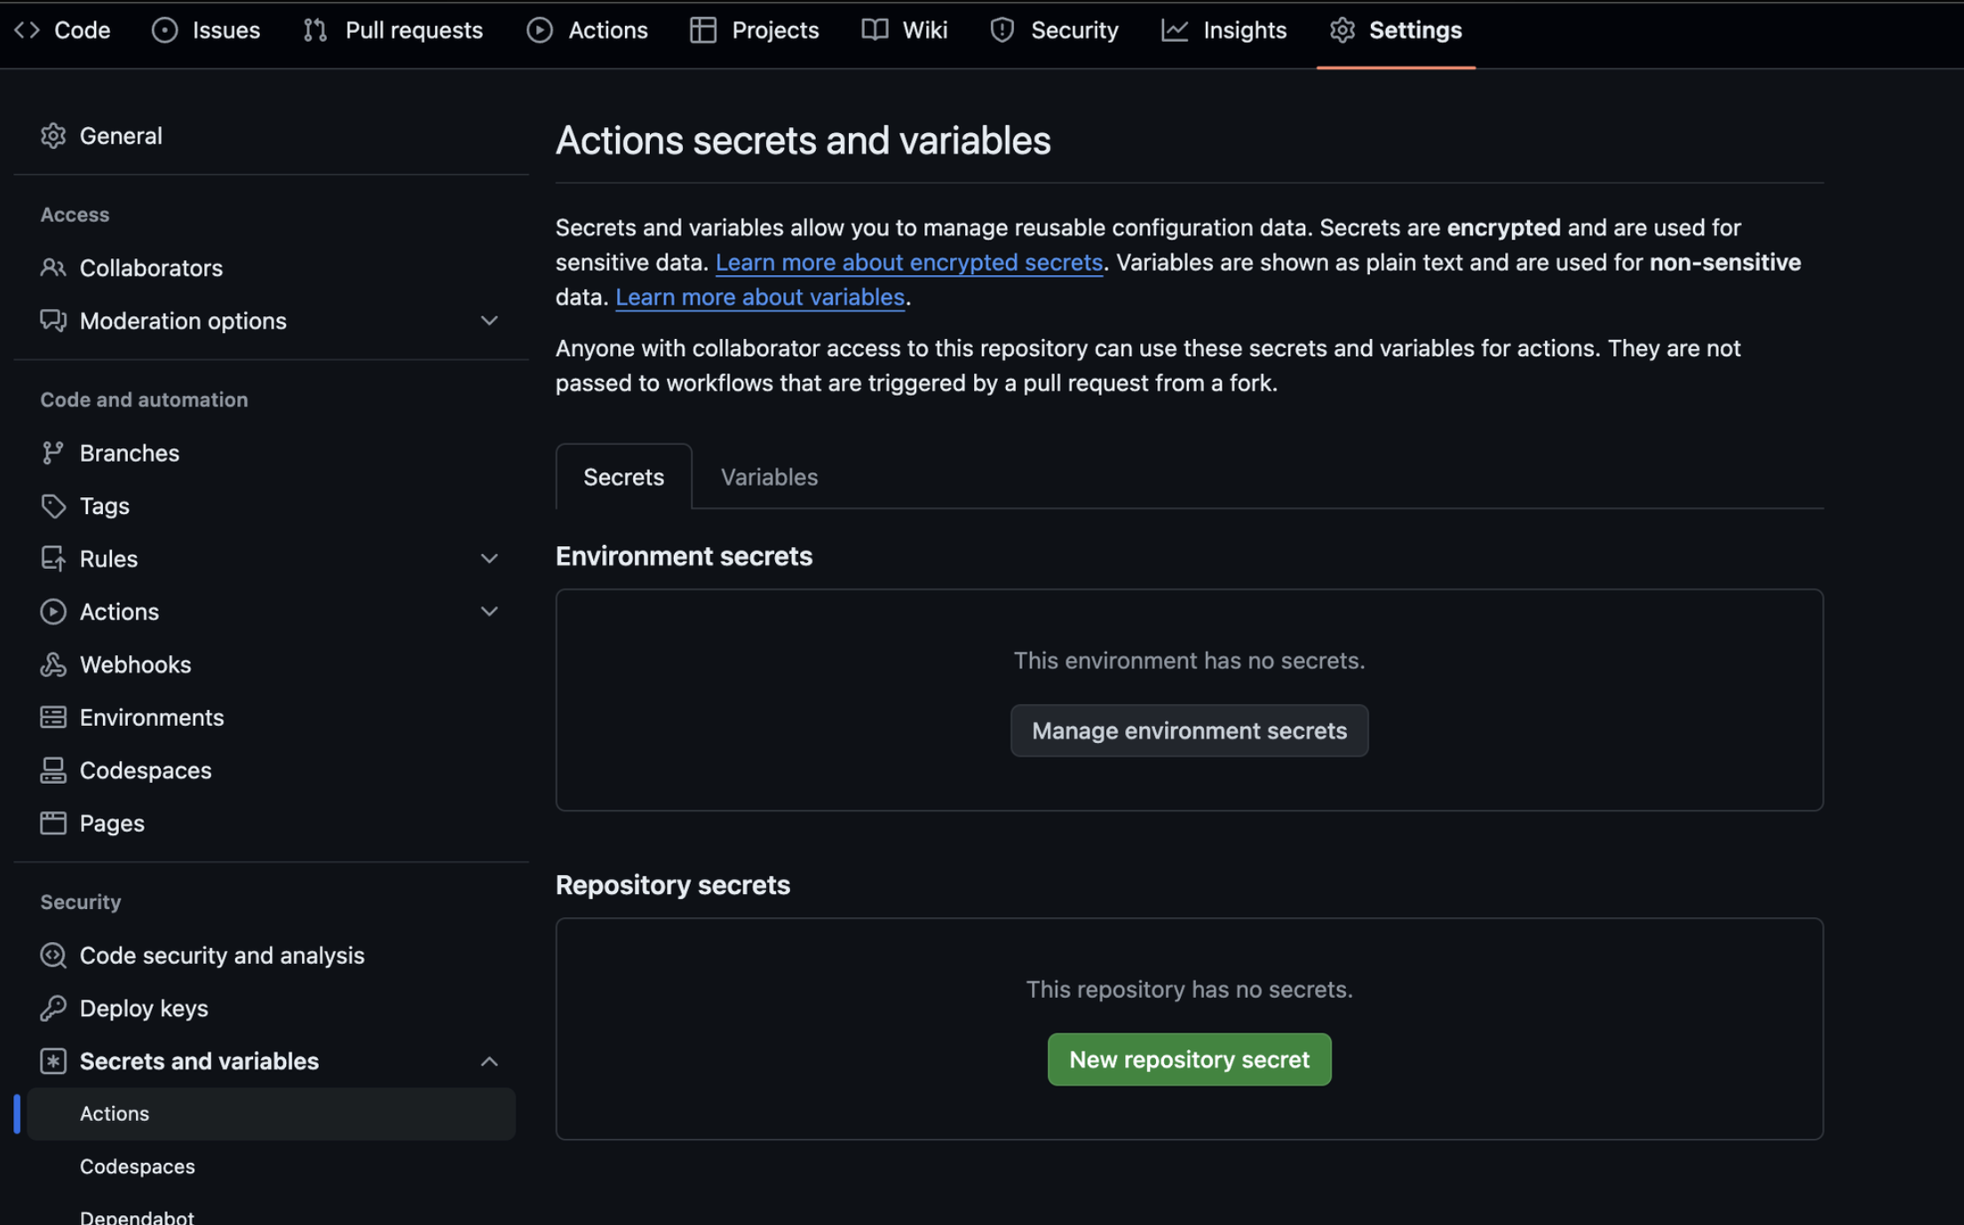The height and width of the screenshot is (1225, 1964).
Task: Click the Branches git-branch icon
Action: (x=52, y=453)
